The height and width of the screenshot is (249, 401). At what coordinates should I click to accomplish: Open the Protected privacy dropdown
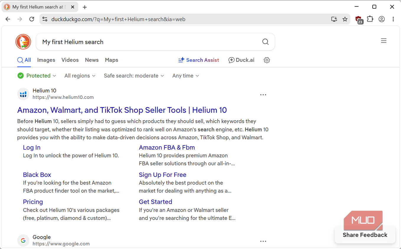[37, 76]
